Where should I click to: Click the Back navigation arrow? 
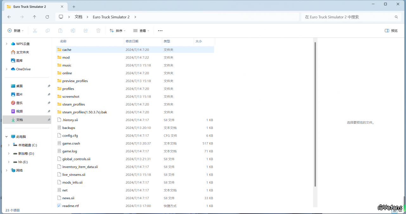point(9,17)
